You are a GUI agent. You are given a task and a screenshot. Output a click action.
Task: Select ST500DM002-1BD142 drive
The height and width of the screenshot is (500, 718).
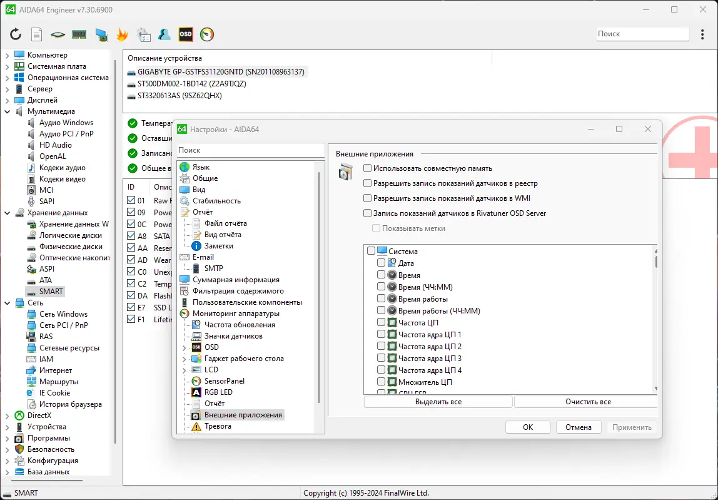point(191,84)
